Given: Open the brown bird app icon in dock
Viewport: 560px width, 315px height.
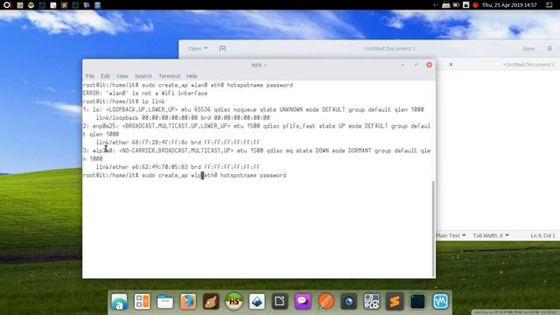Looking at the screenshot, I should [211, 301].
